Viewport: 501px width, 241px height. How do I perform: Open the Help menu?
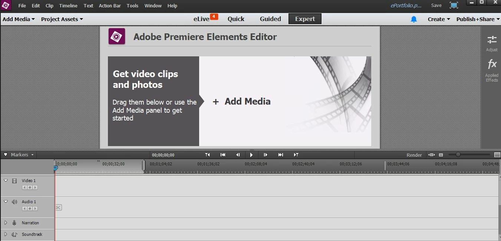[172, 6]
